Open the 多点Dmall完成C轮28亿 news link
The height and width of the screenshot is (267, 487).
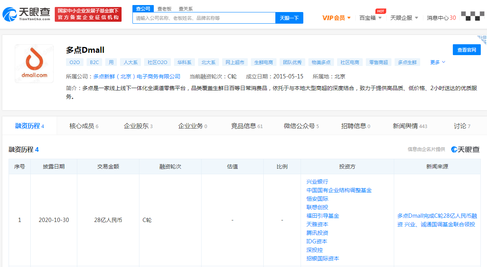[x=437, y=220]
